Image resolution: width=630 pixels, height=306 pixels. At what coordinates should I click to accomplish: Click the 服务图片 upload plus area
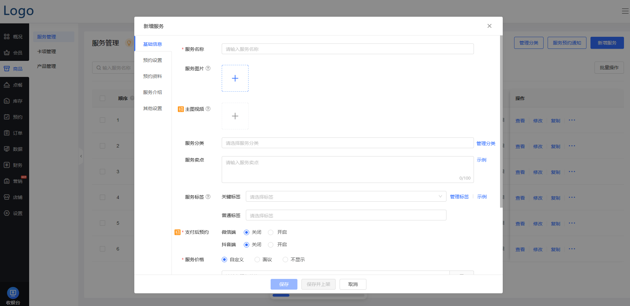[x=235, y=78]
